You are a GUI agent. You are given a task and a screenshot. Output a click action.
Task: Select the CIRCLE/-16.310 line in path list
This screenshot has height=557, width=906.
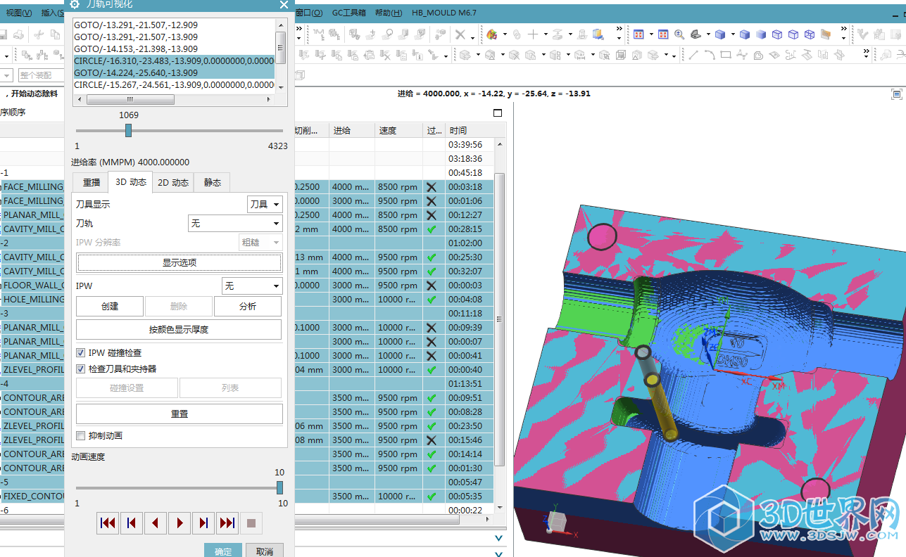click(x=174, y=61)
